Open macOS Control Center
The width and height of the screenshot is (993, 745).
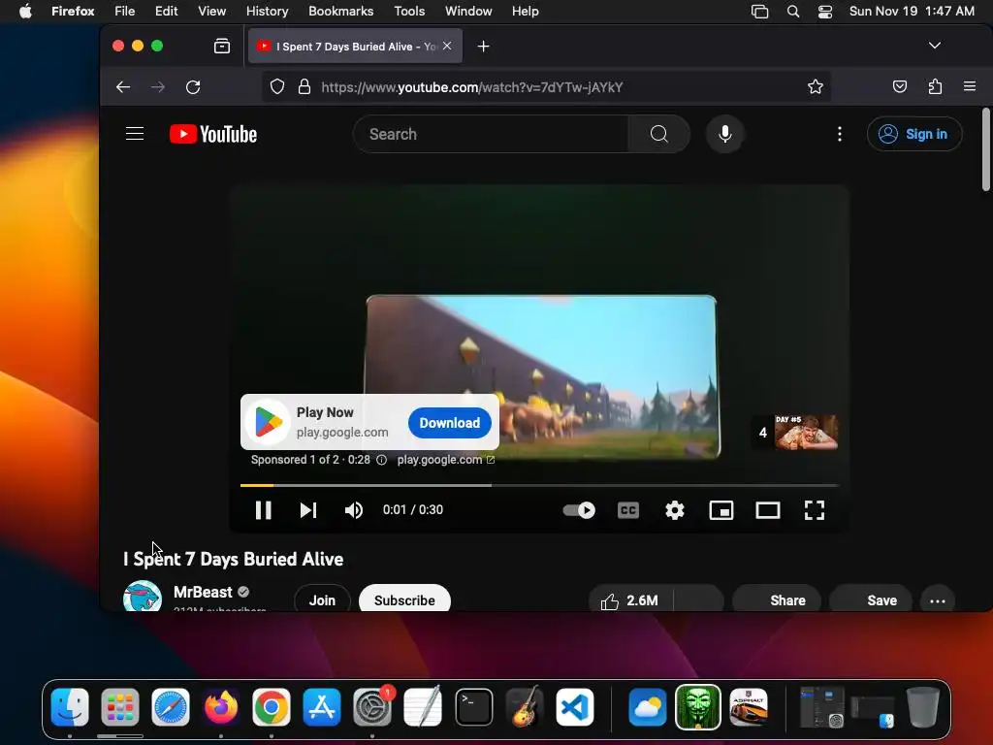pyautogui.click(x=824, y=12)
